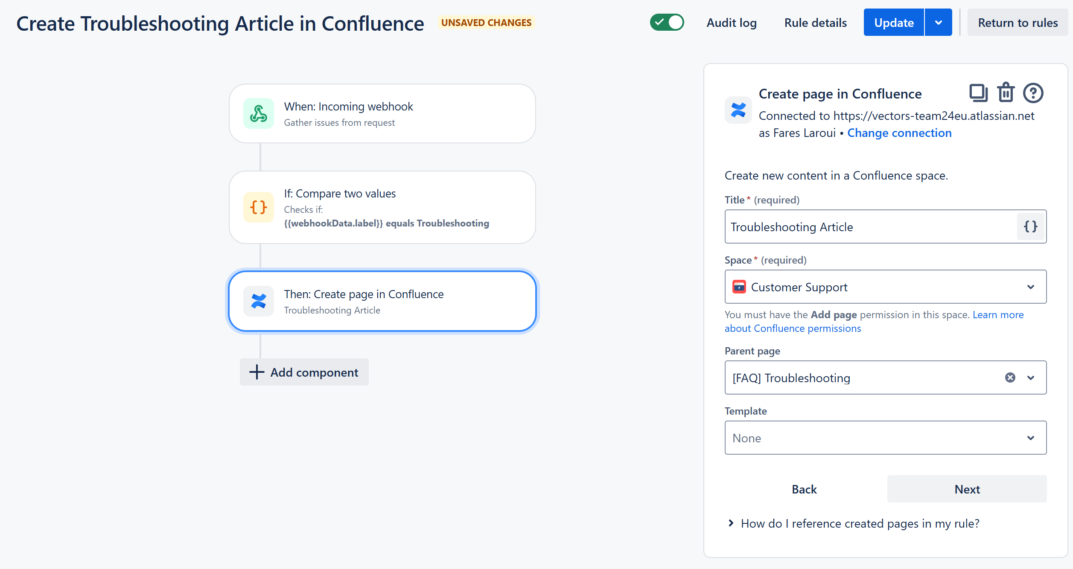1073x569 pixels.
Task: Select the Confluence icon on the Then step
Action: click(258, 301)
